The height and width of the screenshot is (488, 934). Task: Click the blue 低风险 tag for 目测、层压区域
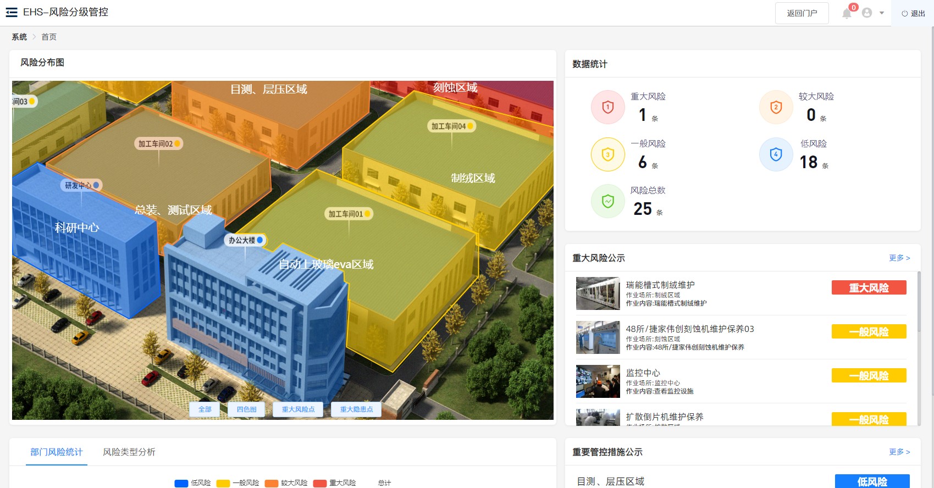pyautogui.click(x=872, y=481)
